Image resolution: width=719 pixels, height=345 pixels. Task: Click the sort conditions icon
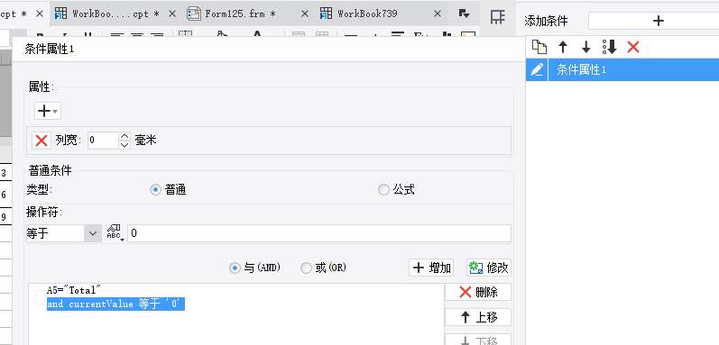click(610, 47)
